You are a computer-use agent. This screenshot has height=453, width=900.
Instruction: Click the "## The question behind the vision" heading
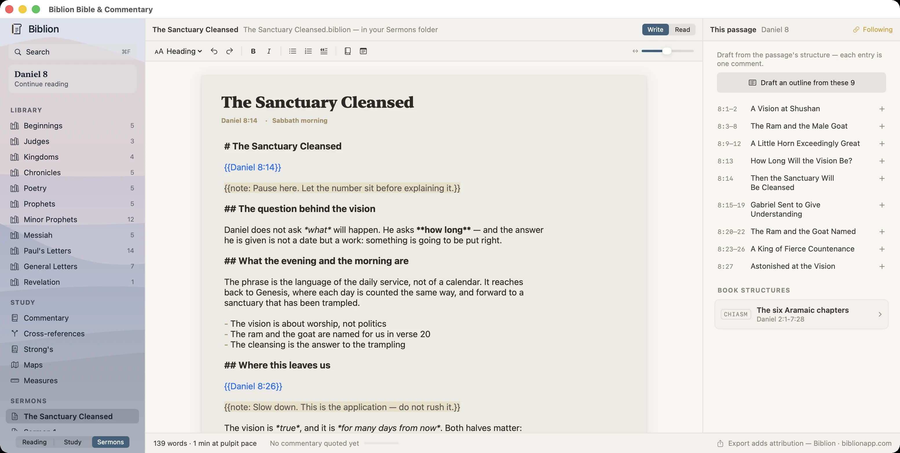(x=300, y=209)
